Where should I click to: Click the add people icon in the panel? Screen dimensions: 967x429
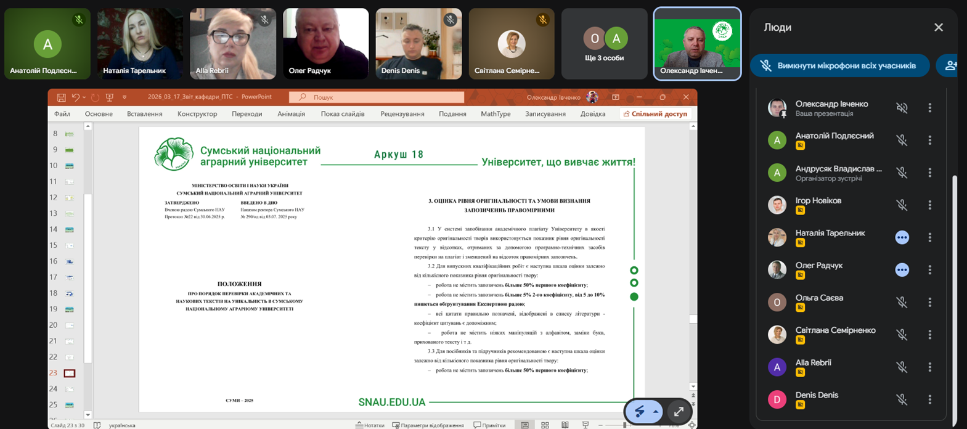(950, 65)
